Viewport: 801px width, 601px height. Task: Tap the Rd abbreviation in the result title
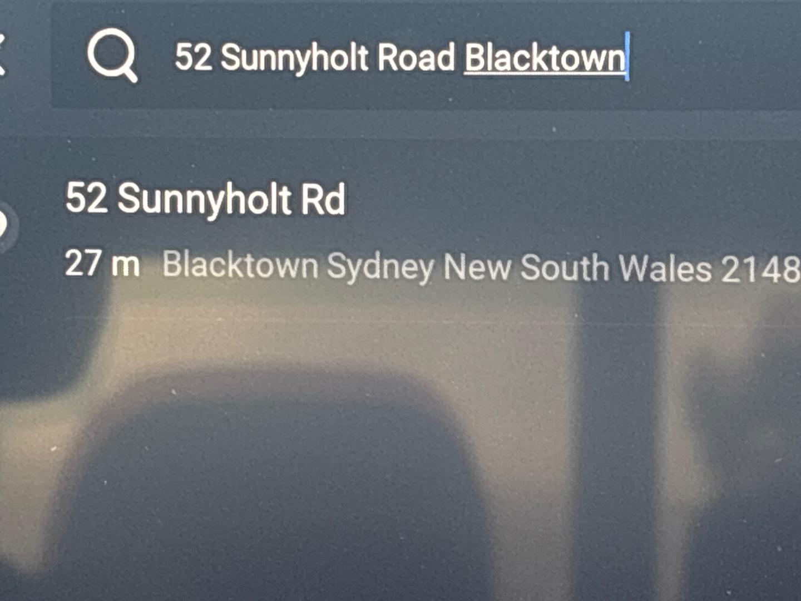pos(323,199)
